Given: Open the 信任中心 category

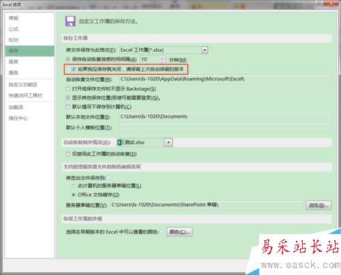Looking at the screenshot, I should click(18, 118).
